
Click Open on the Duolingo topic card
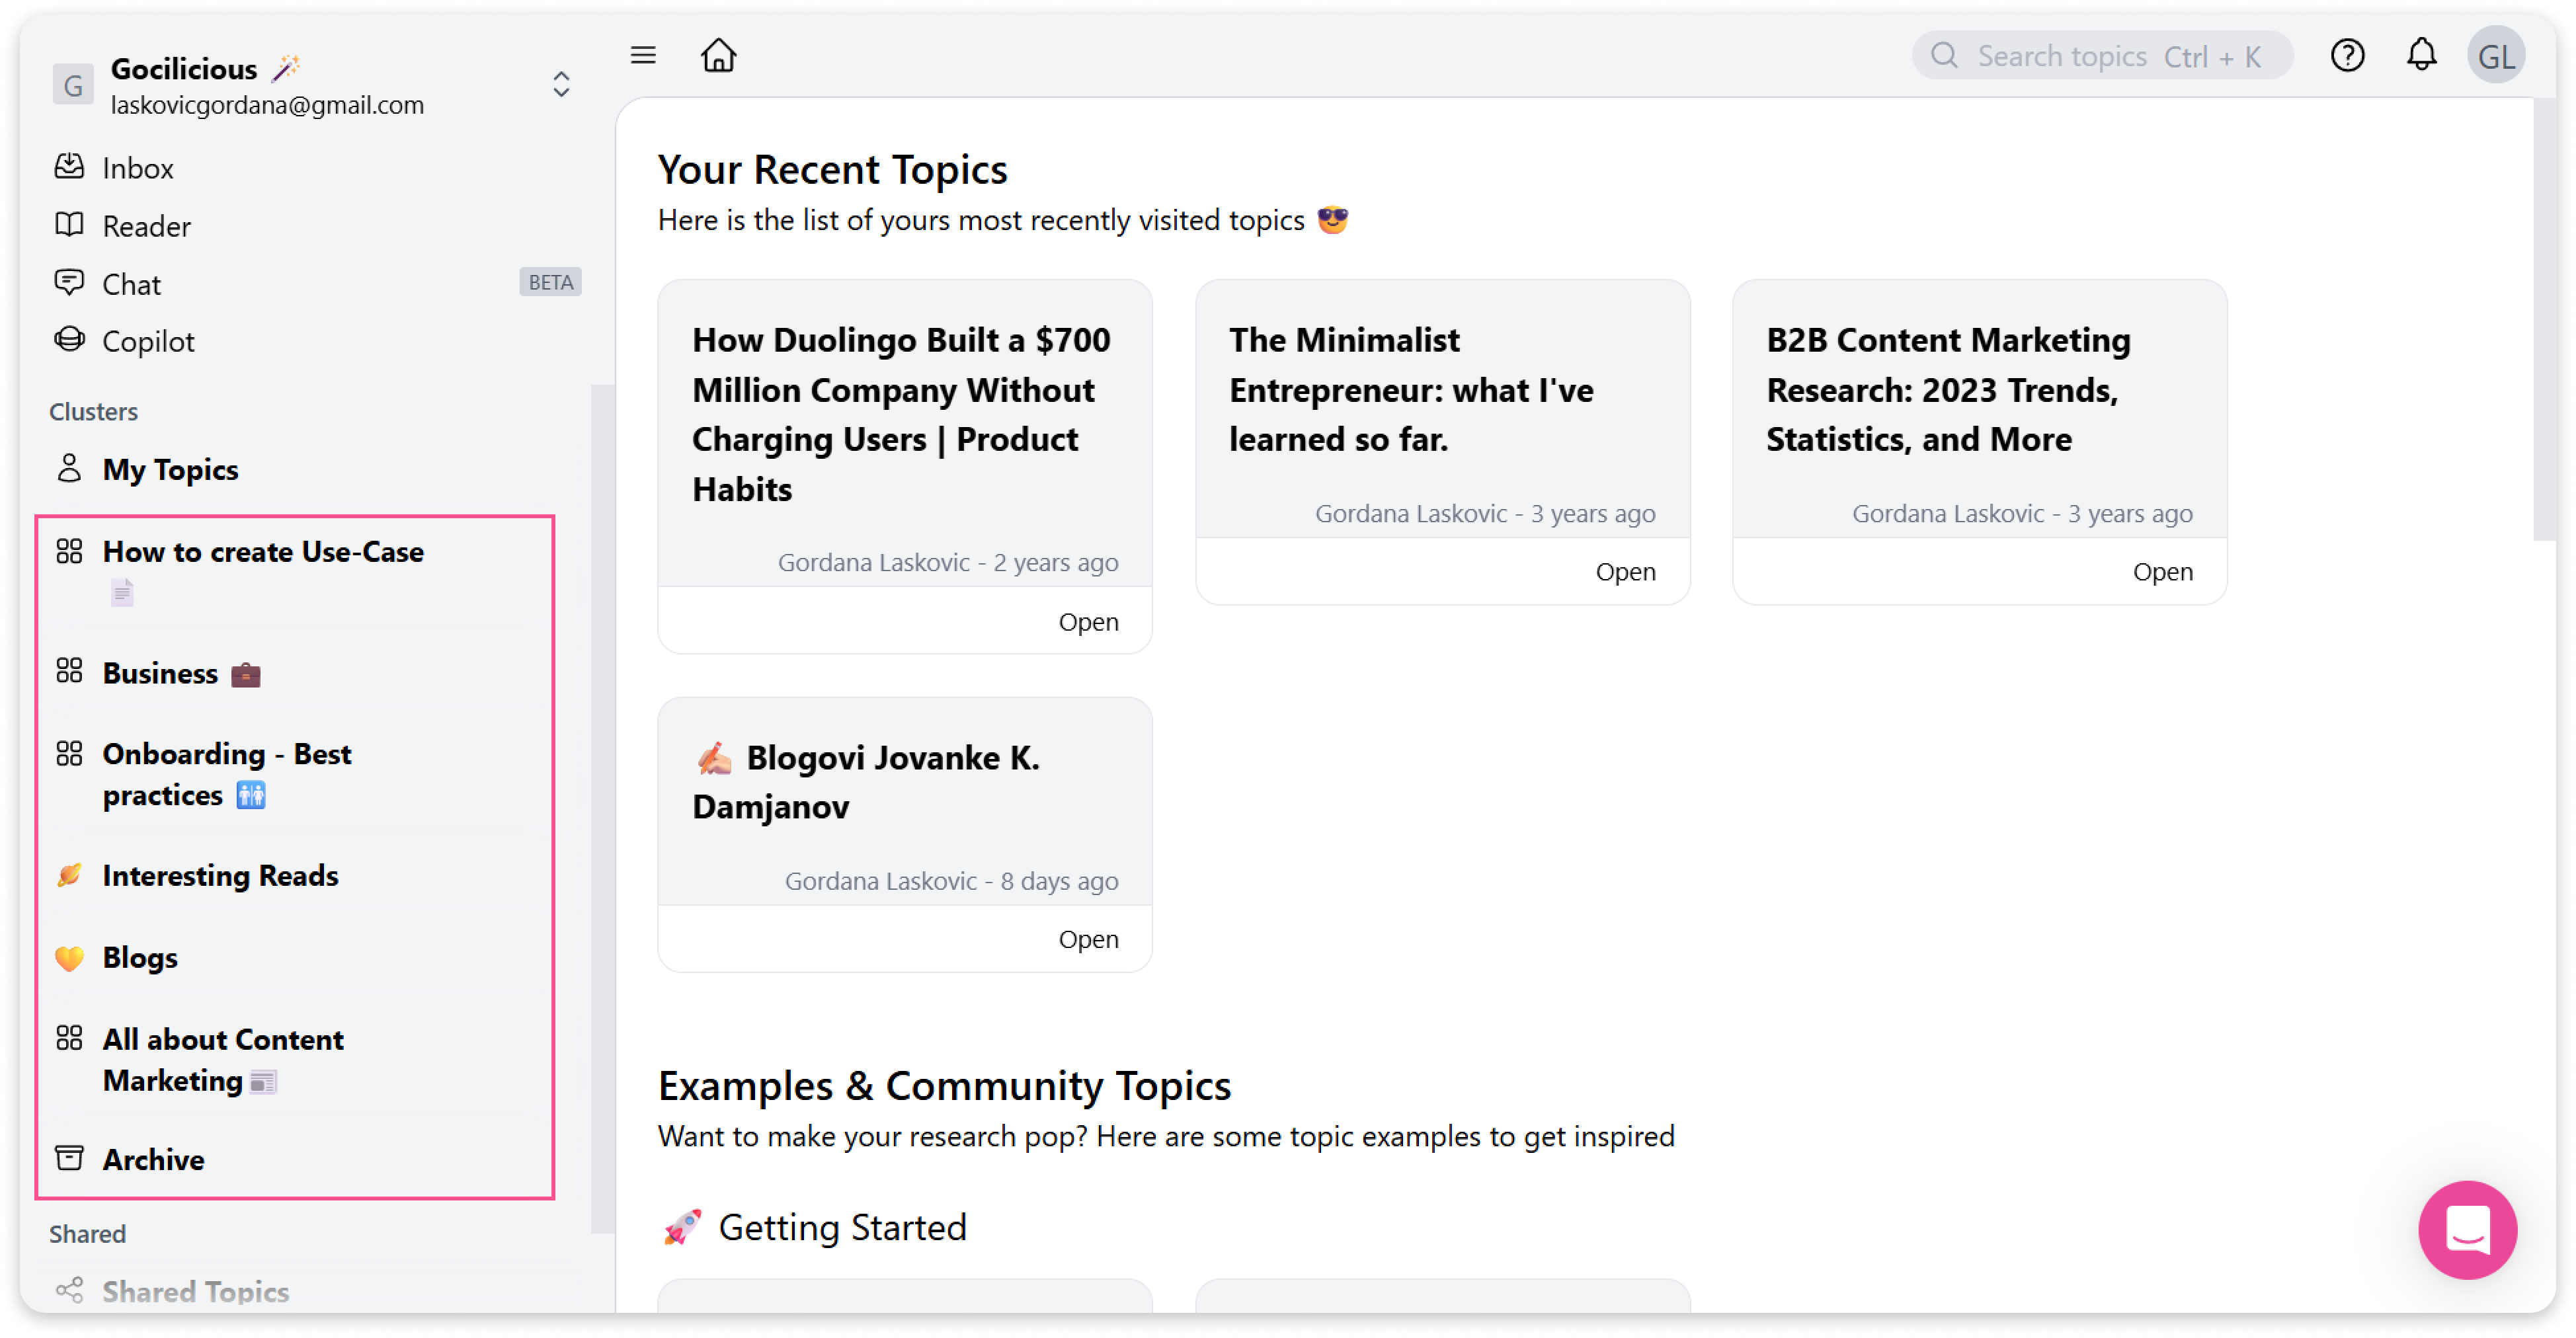[1087, 622]
